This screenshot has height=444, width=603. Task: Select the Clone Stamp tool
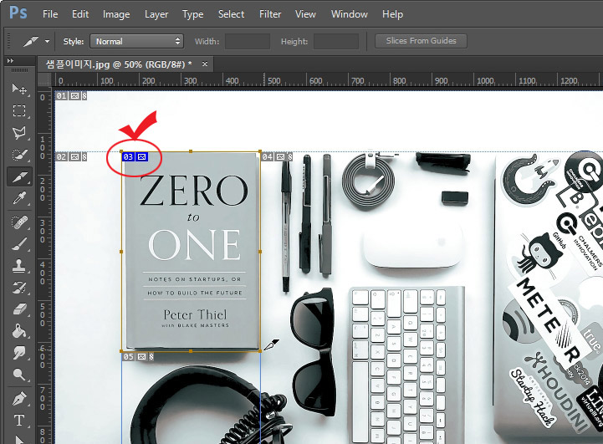(19, 266)
